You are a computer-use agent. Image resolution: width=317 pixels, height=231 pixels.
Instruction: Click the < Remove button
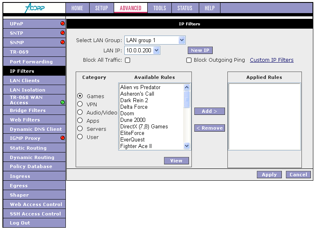pyautogui.click(x=209, y=128)
